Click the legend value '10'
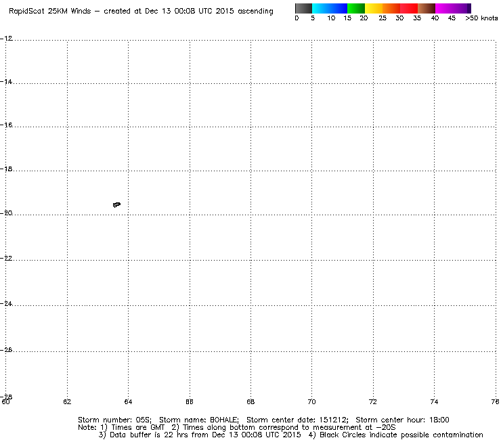The image size is (501, 440). (x=331, y=18)
